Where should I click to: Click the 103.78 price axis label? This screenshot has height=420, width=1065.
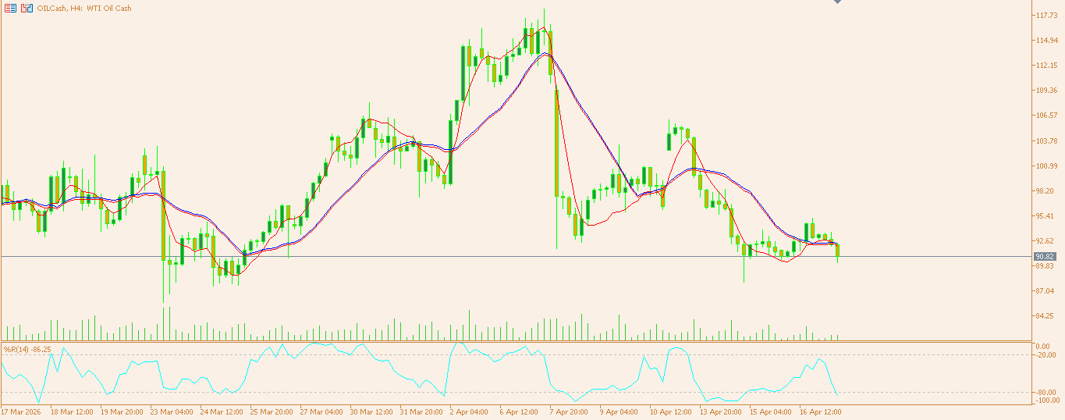1045,141
